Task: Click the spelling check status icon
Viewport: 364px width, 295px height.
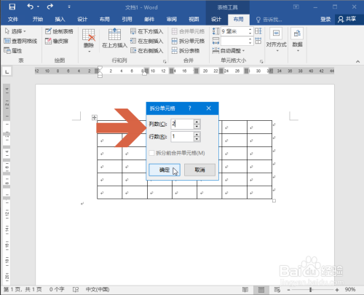Action: (x=76, y=289)
